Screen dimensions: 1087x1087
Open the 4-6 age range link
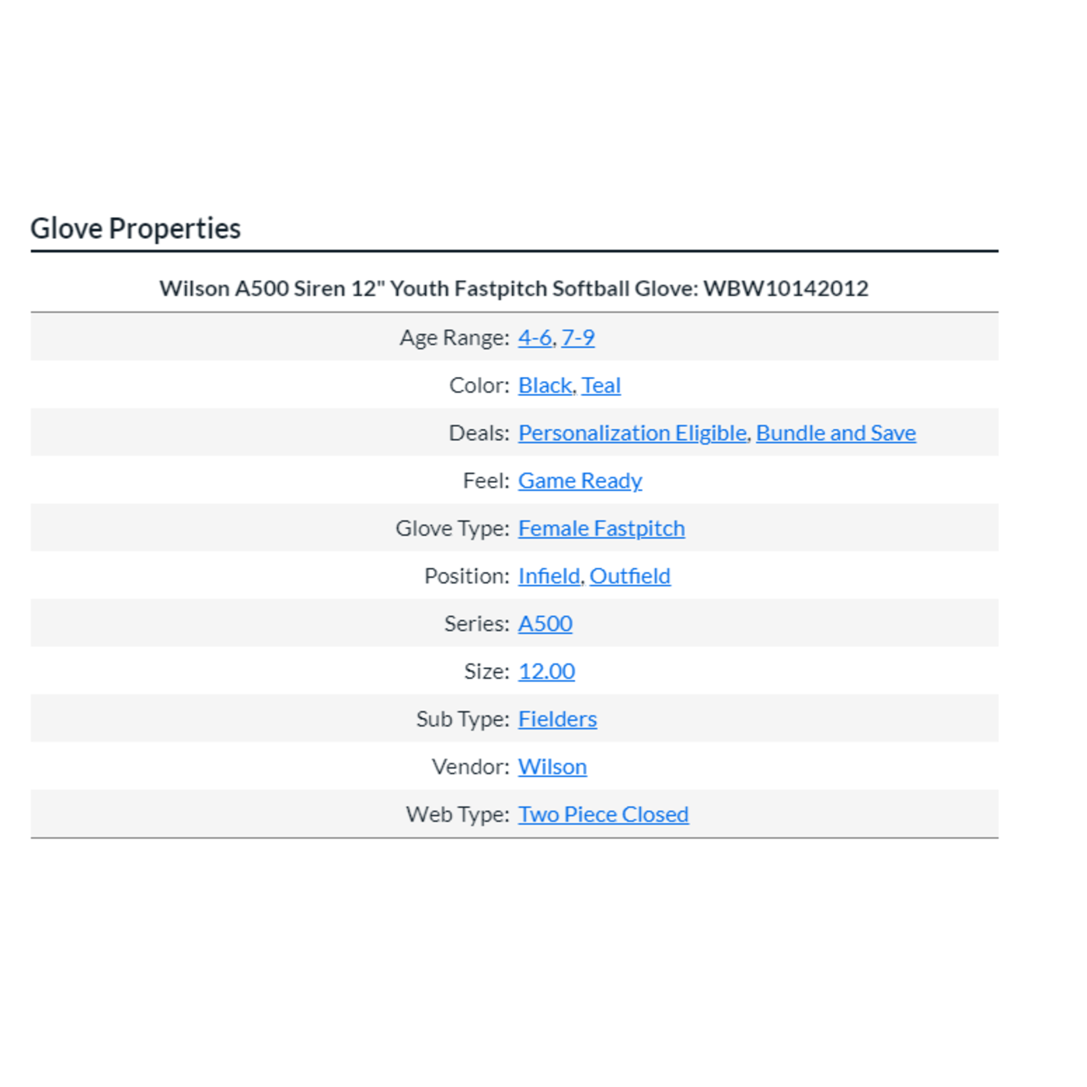coord(534,338)
